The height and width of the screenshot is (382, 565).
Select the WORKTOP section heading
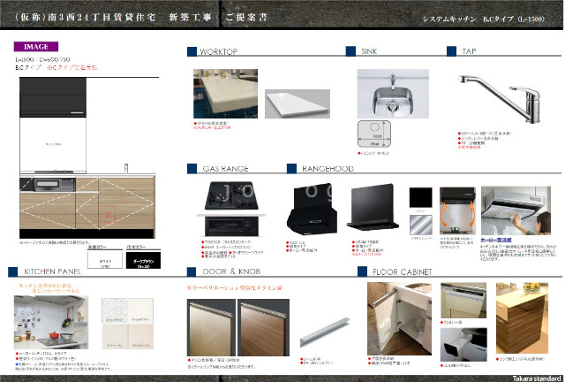pos(218,51)
